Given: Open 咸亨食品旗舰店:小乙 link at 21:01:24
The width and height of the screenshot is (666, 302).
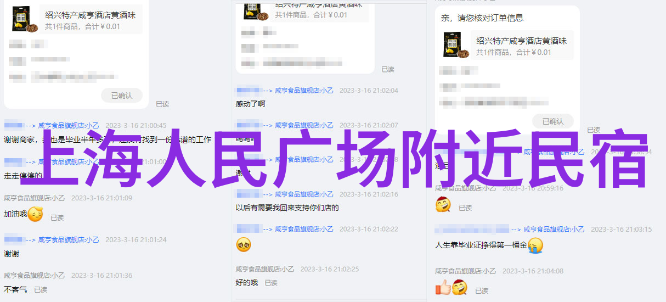Looking at the screenshot, I should coord(68,239).
